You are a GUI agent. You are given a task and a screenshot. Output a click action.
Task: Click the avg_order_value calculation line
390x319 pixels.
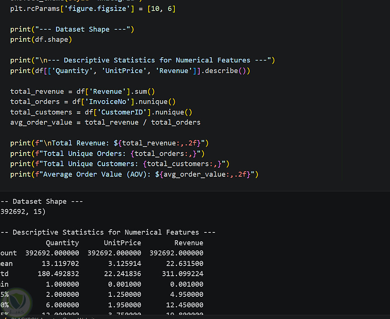105,122
